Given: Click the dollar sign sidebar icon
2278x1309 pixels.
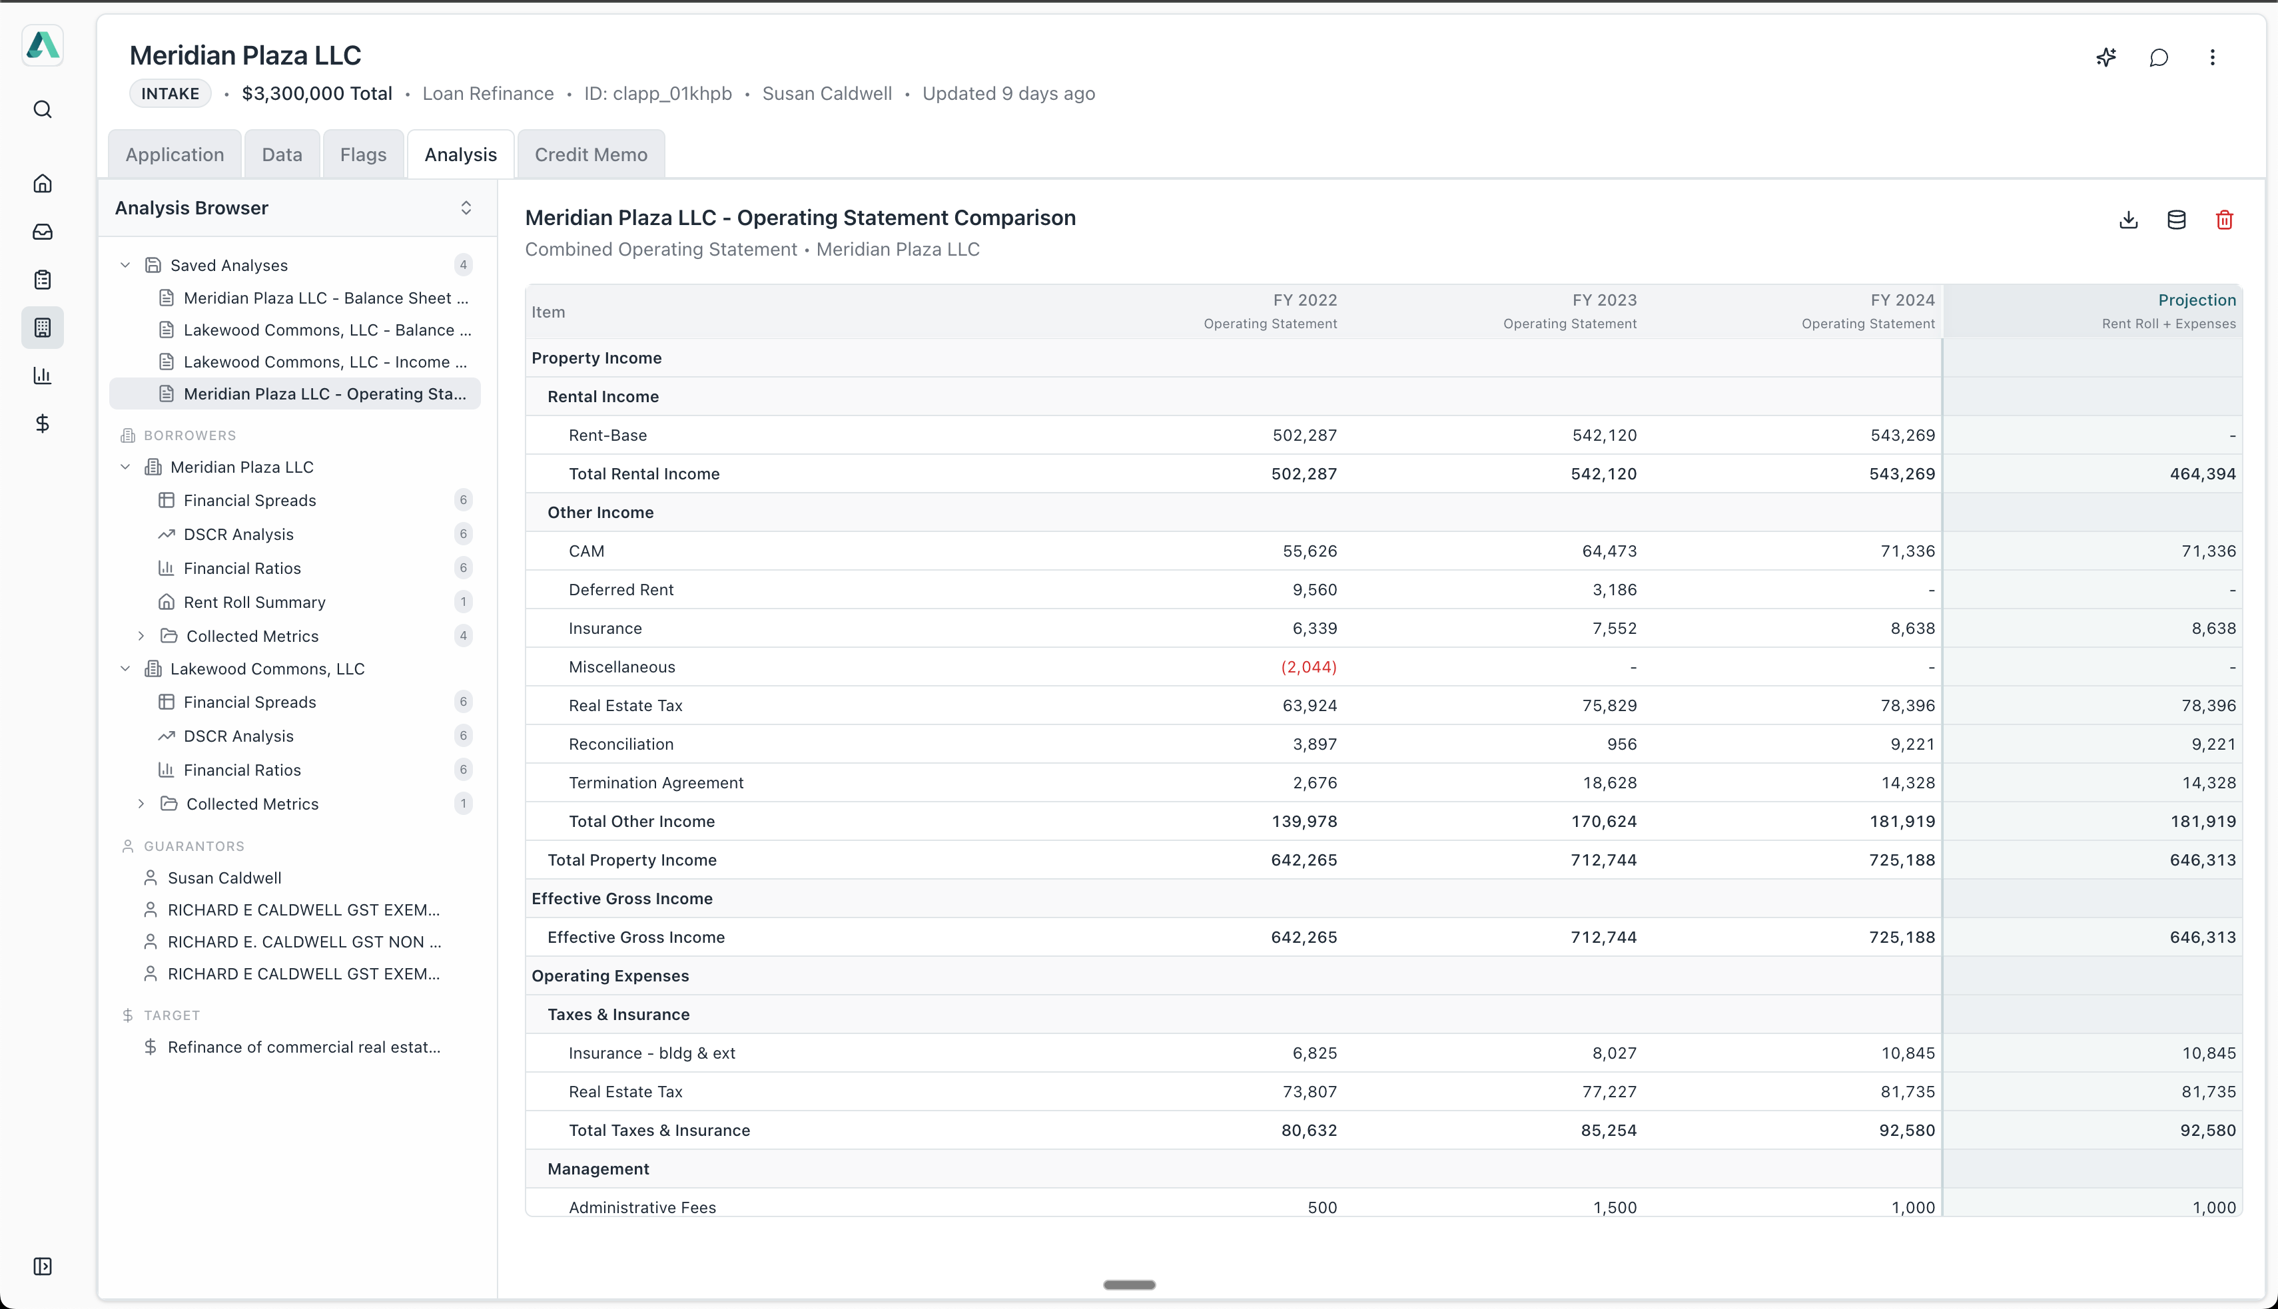Looking at the screenshot, I should pyautogui.click(x=42, y=423).
